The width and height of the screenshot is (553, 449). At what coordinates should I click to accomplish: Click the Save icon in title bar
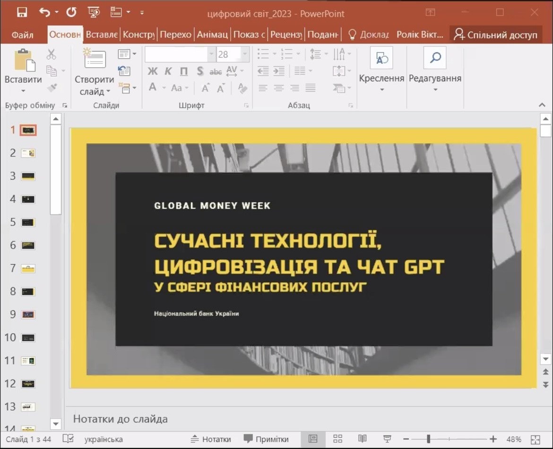coord(22,13)
